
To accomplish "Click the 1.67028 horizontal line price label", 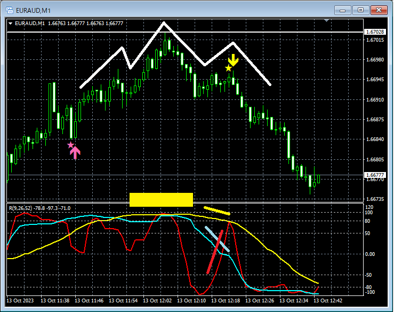I will pos(375,32).
